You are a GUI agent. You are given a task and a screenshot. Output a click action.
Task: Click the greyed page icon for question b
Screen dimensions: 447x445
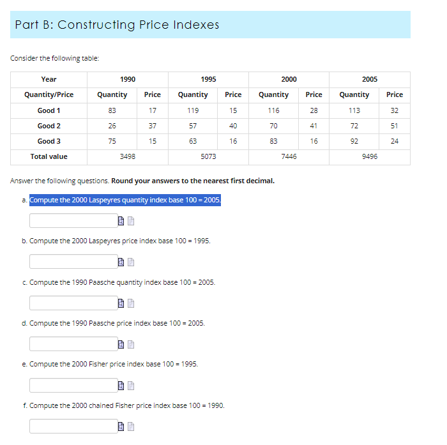tap(131, 262)
